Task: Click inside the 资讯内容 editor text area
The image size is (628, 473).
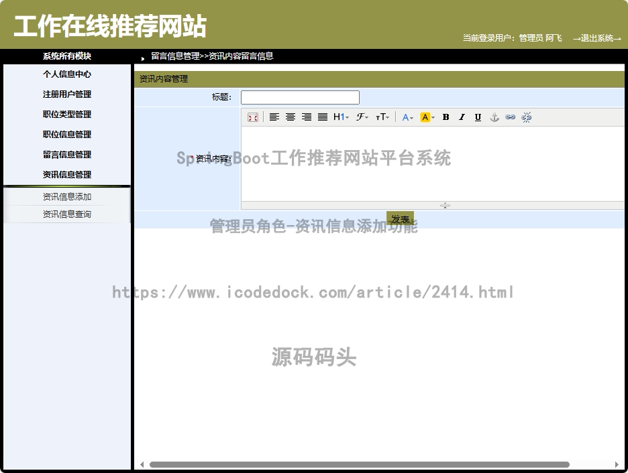Action: point(433,164)
